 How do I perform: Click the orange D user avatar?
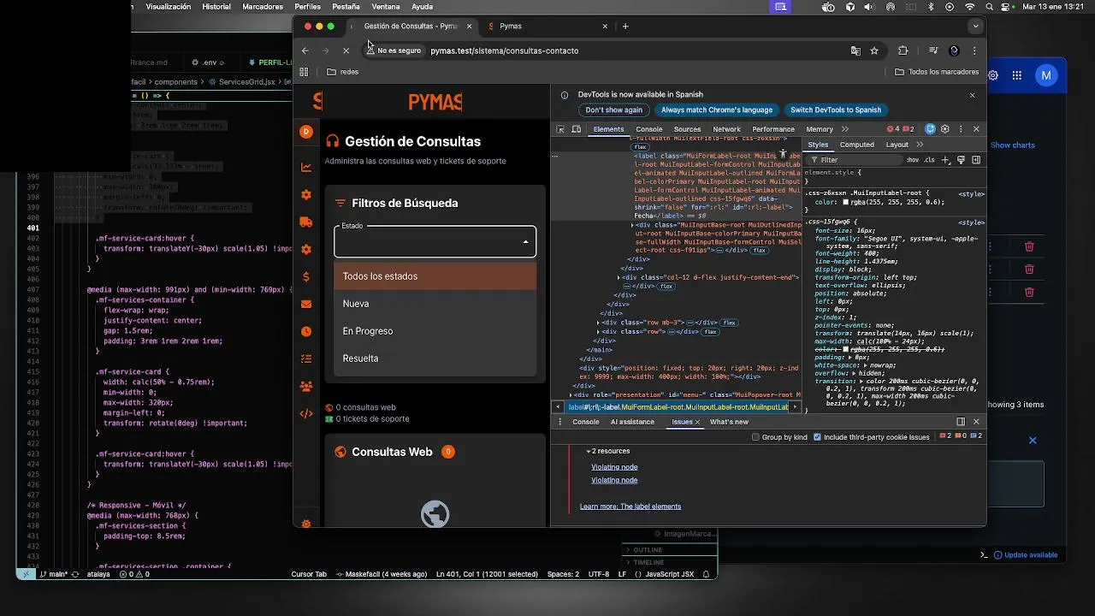coord(306,131)
